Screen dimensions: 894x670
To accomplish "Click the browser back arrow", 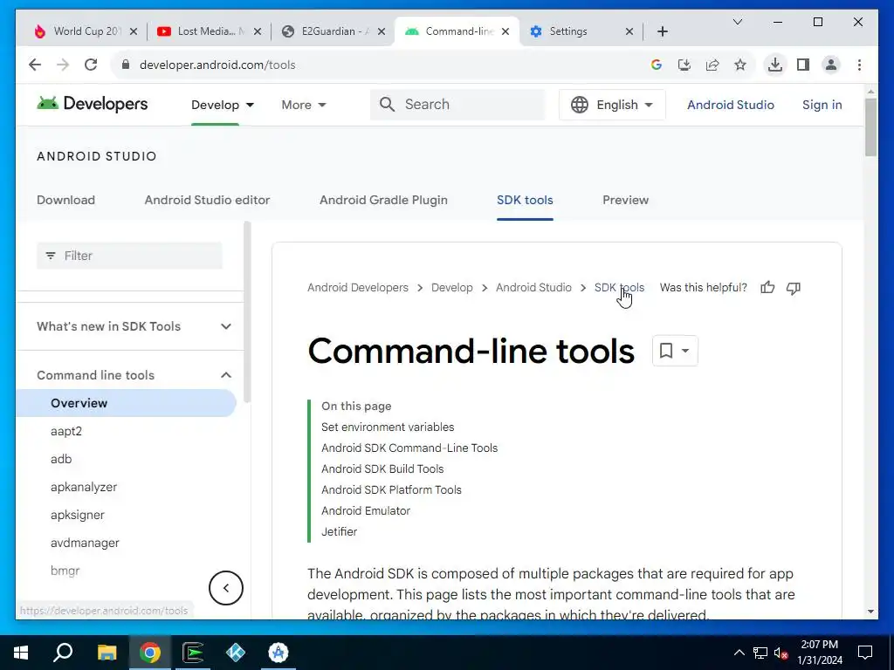I will (35, 65).
